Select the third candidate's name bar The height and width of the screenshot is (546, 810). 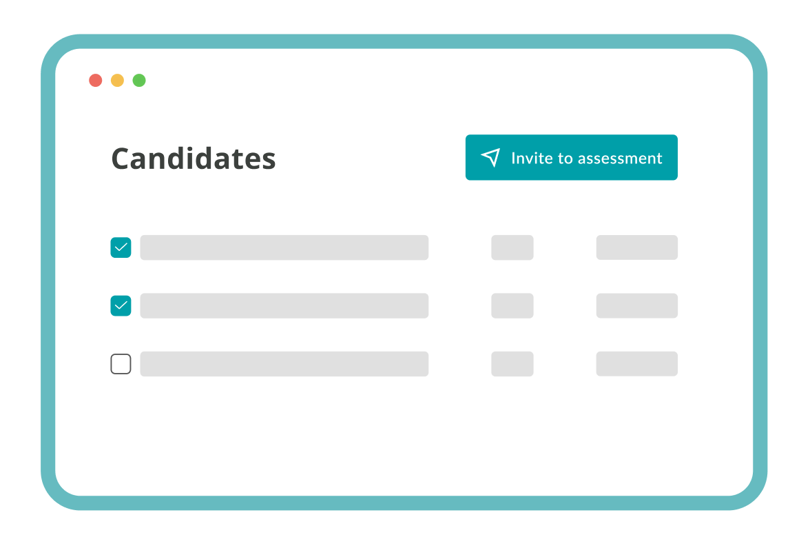284,364
